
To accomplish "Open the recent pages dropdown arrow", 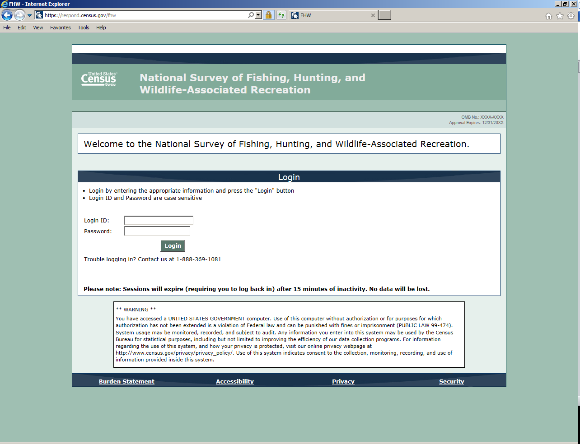I will coord(29,15).
